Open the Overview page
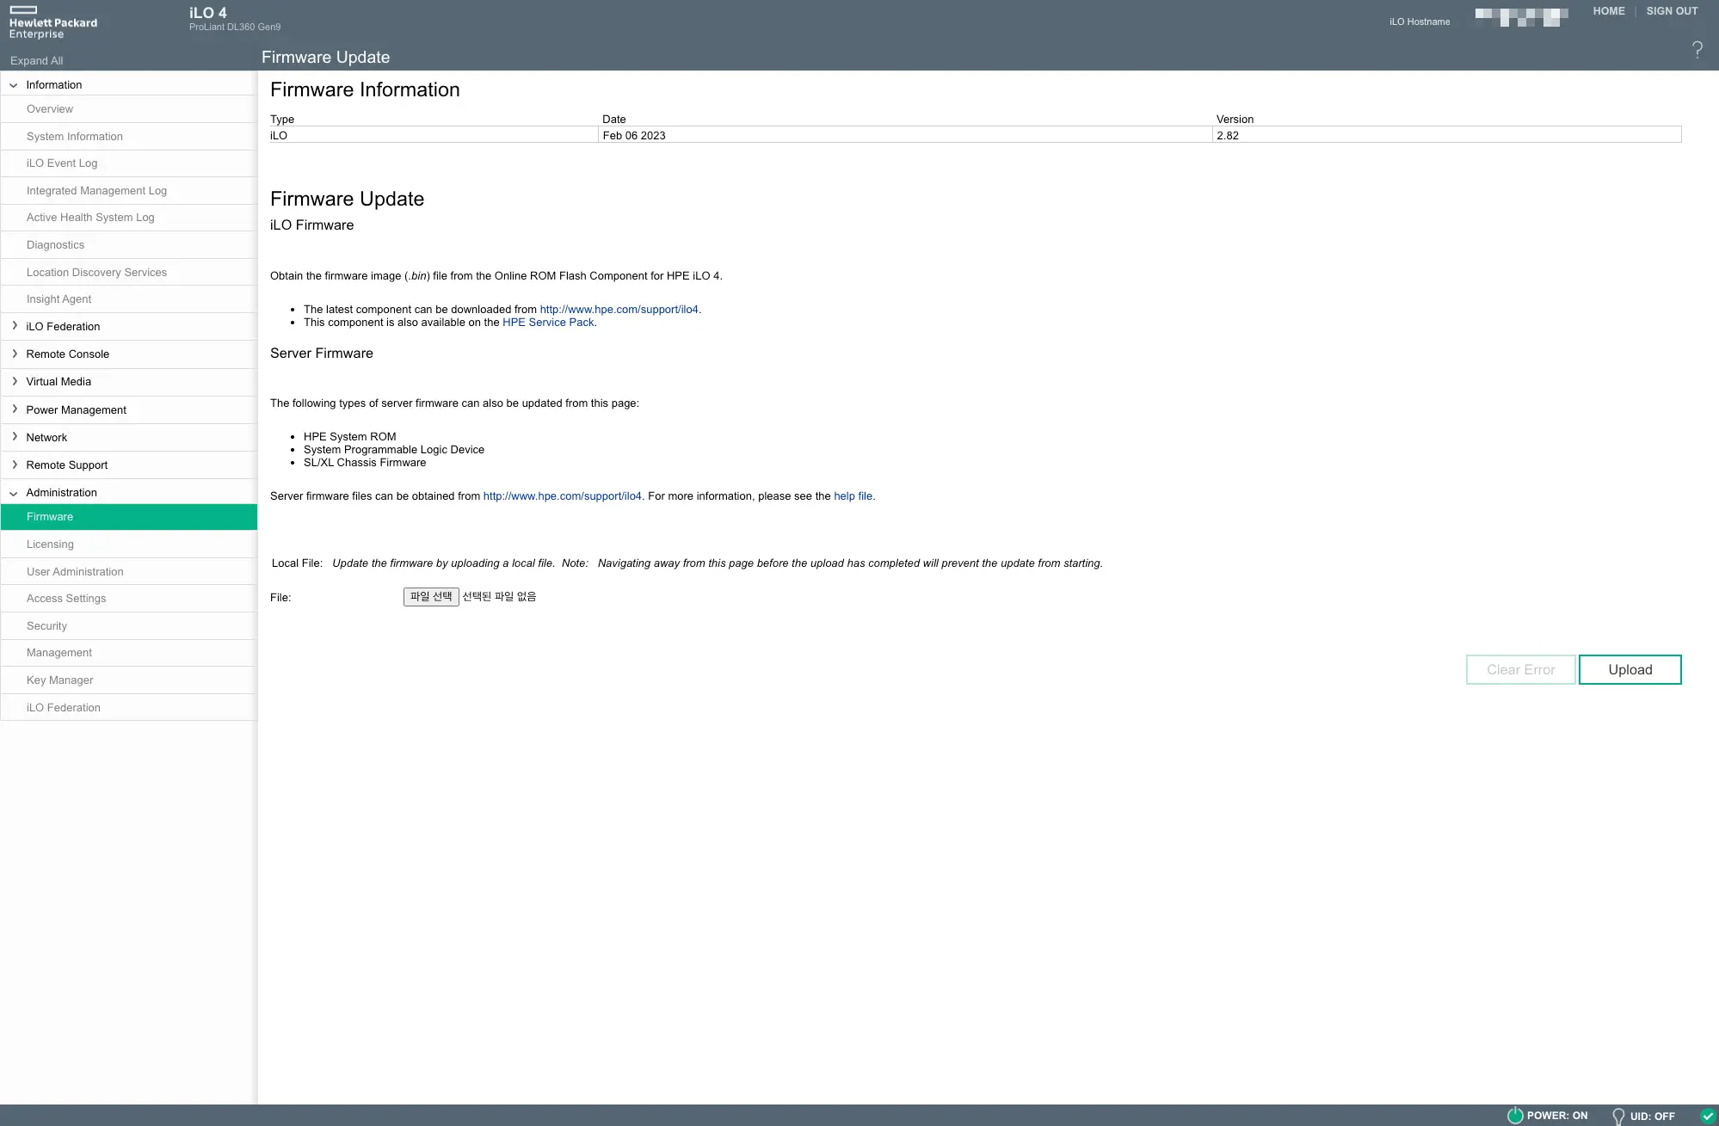 [50, 109]
